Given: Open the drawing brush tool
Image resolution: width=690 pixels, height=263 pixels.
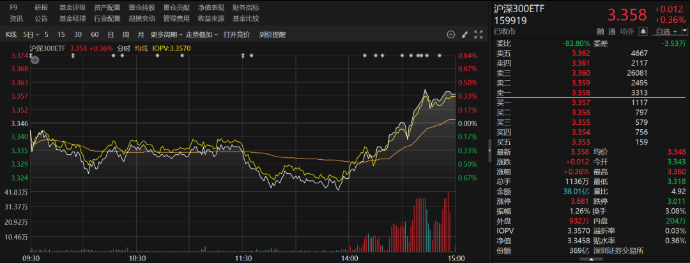Looking at the screenshot, I should click(x=464, y=34).
